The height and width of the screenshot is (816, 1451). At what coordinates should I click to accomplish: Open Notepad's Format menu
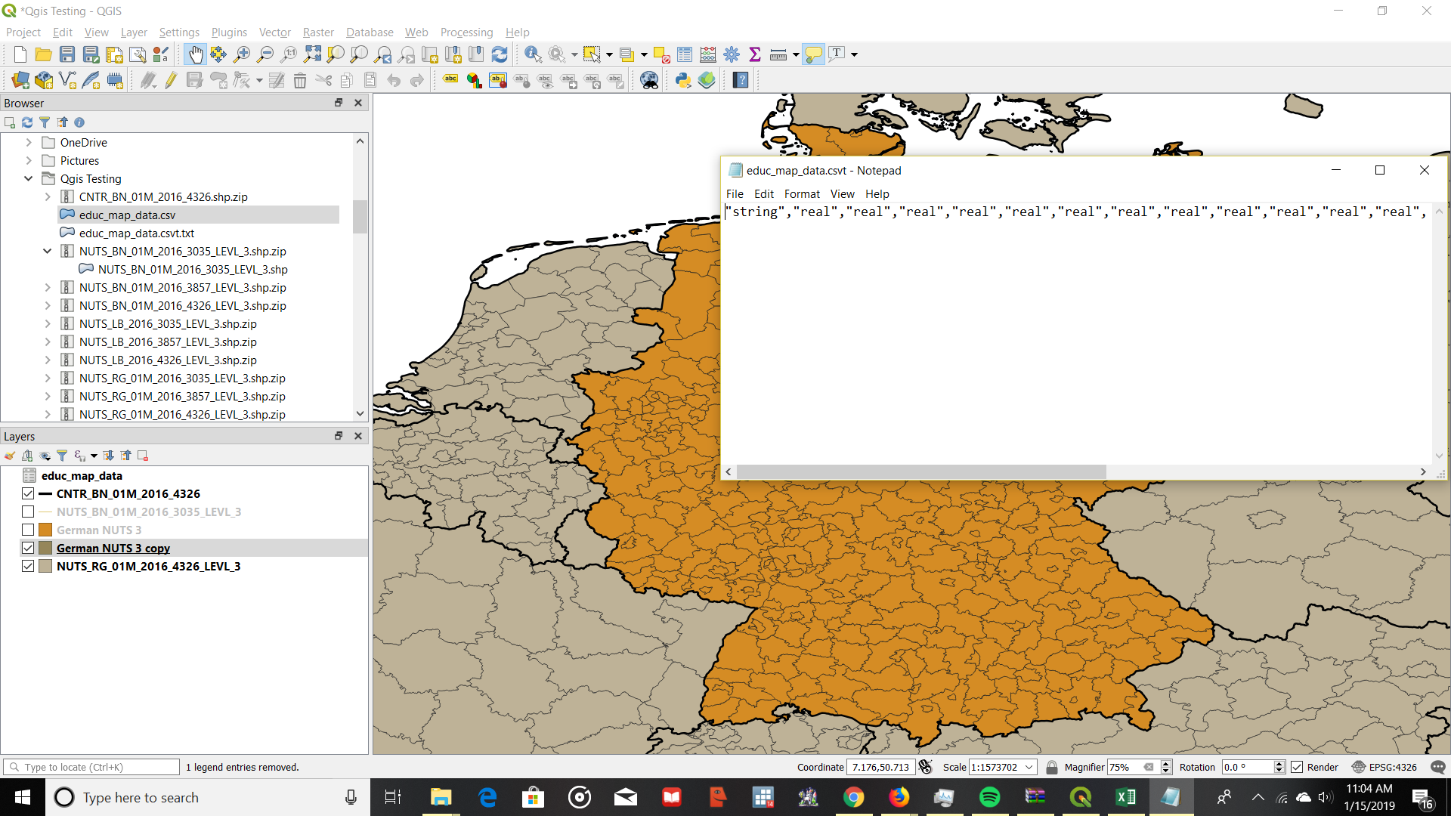(802, 194)
